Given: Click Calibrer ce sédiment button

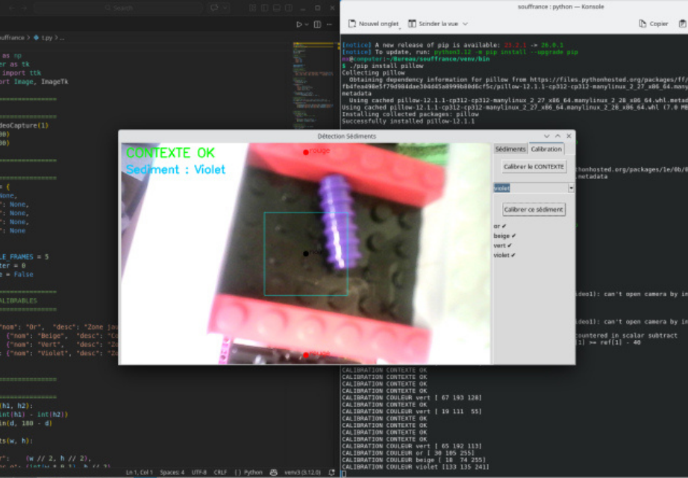Looking at the screenshot, I should 534,210.
